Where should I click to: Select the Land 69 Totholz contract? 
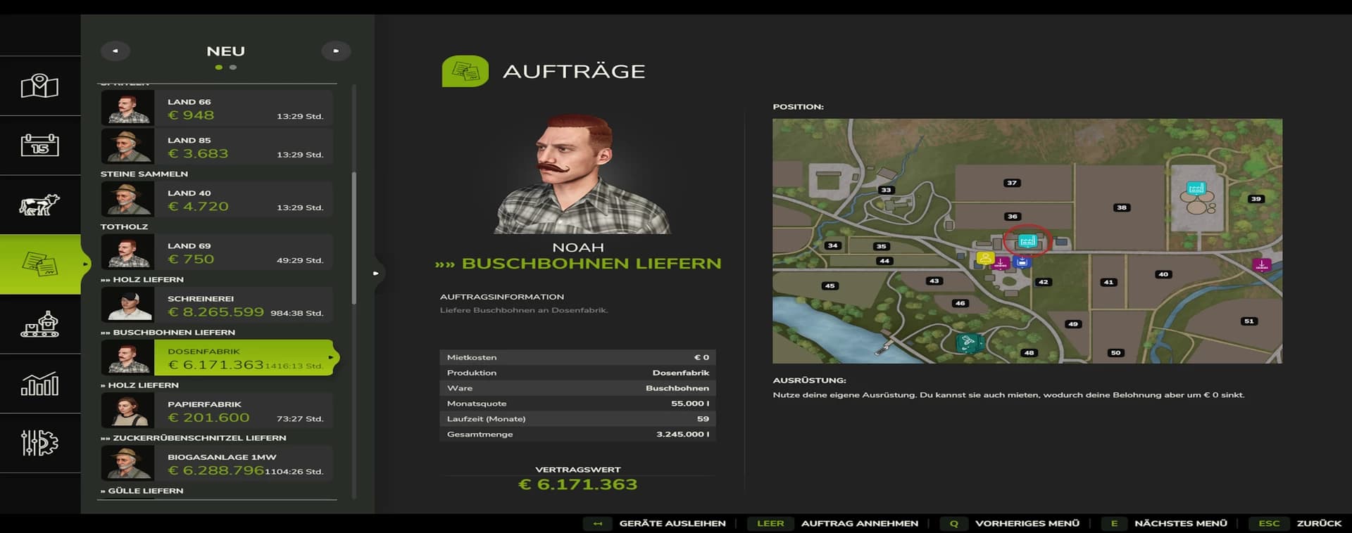217,252
